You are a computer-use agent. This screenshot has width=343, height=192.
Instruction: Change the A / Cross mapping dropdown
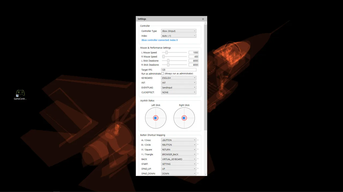(x=178, y=140)
